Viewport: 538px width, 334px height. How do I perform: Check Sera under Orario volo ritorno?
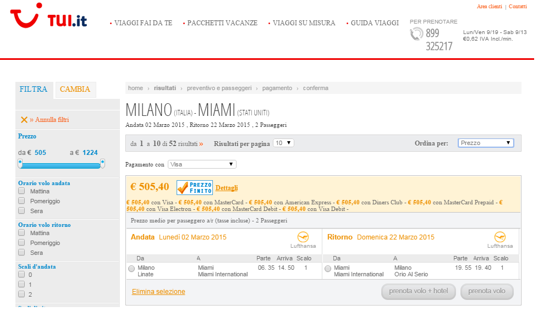[21, 253]
